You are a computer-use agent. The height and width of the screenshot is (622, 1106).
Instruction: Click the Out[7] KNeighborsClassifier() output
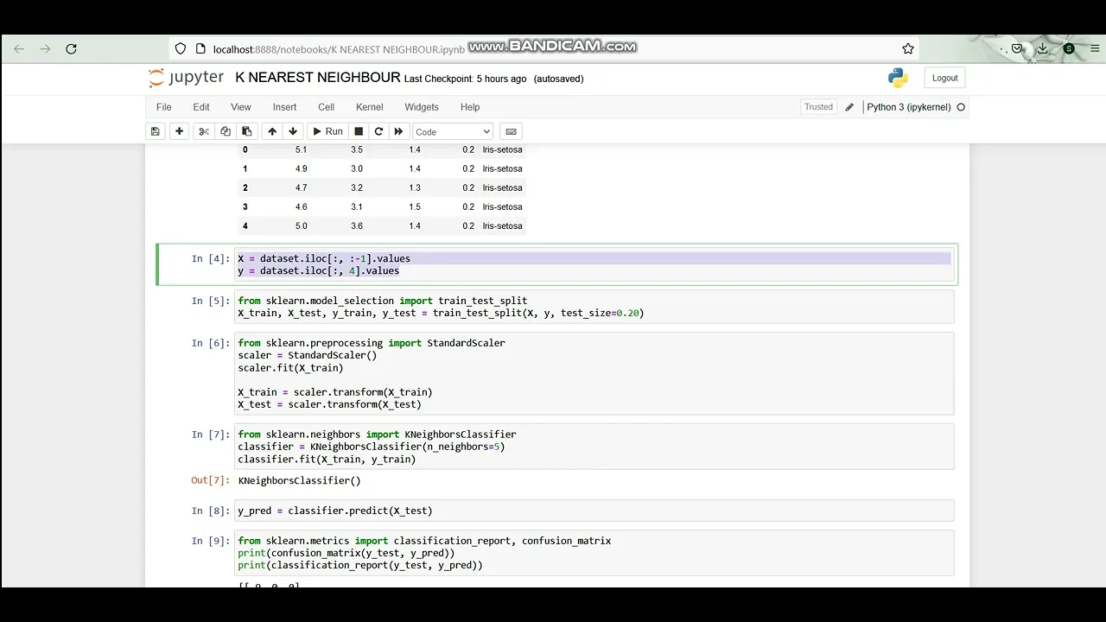(x=300, y=480)
